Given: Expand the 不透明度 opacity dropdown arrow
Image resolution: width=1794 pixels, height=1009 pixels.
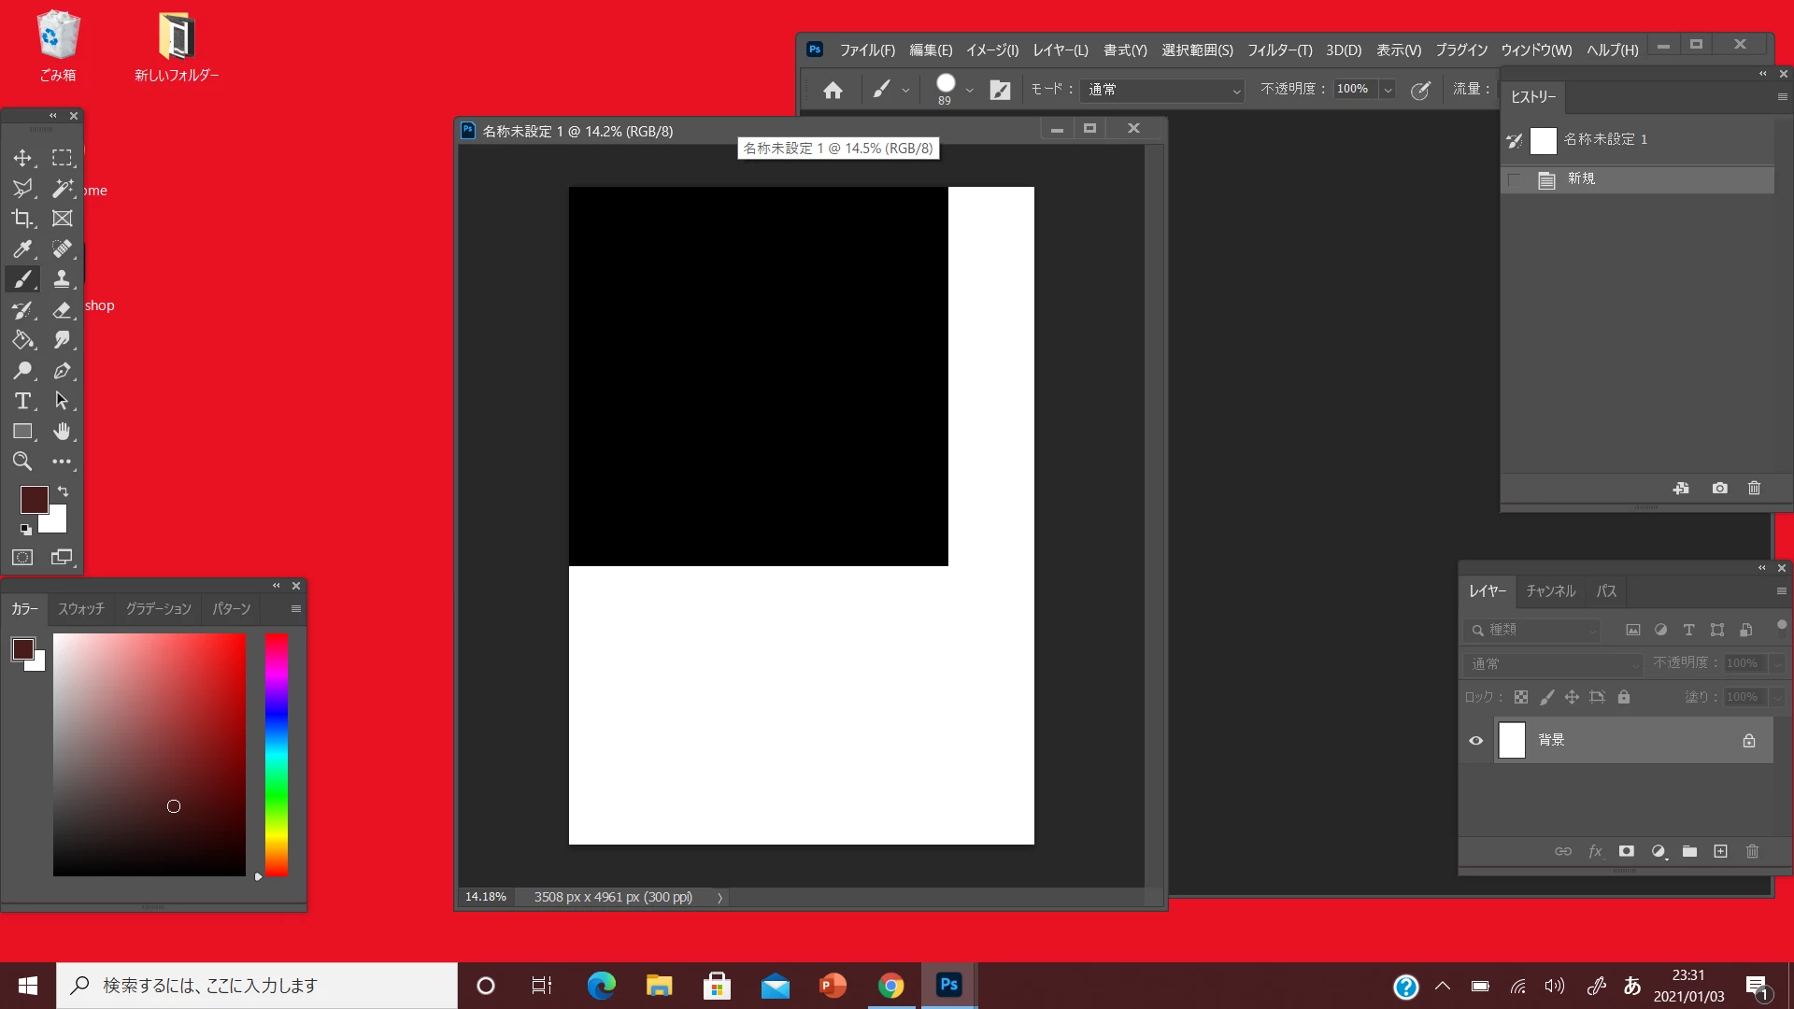Looking at the screenshot, I should [1388, 90].
